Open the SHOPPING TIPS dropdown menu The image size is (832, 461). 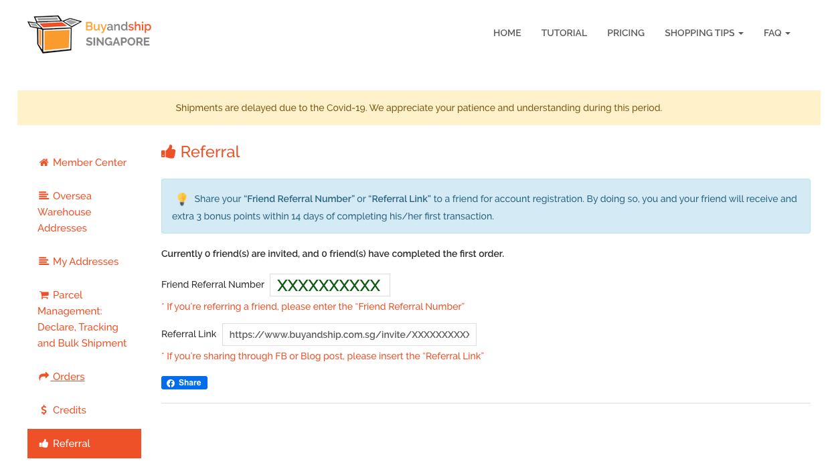(x=704, y=33)
